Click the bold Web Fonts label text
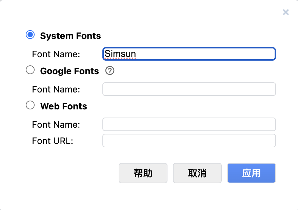Screen dimensions: 298x210 coord(64,106)
